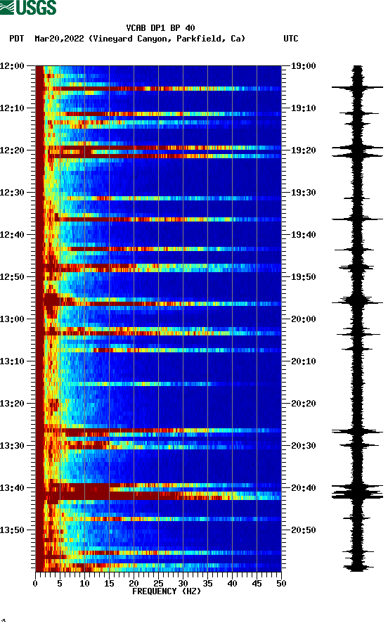
Task: Click the 13:20 PDT time label
Action: [12, 404]
